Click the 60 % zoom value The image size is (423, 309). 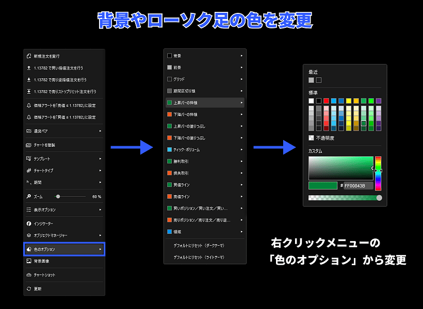pos(96,197)
